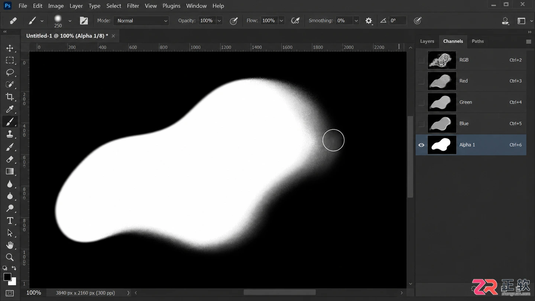Select the Horizontal Type tool
The height and width of the screenshot is (301, 535).
coord(10,221)
